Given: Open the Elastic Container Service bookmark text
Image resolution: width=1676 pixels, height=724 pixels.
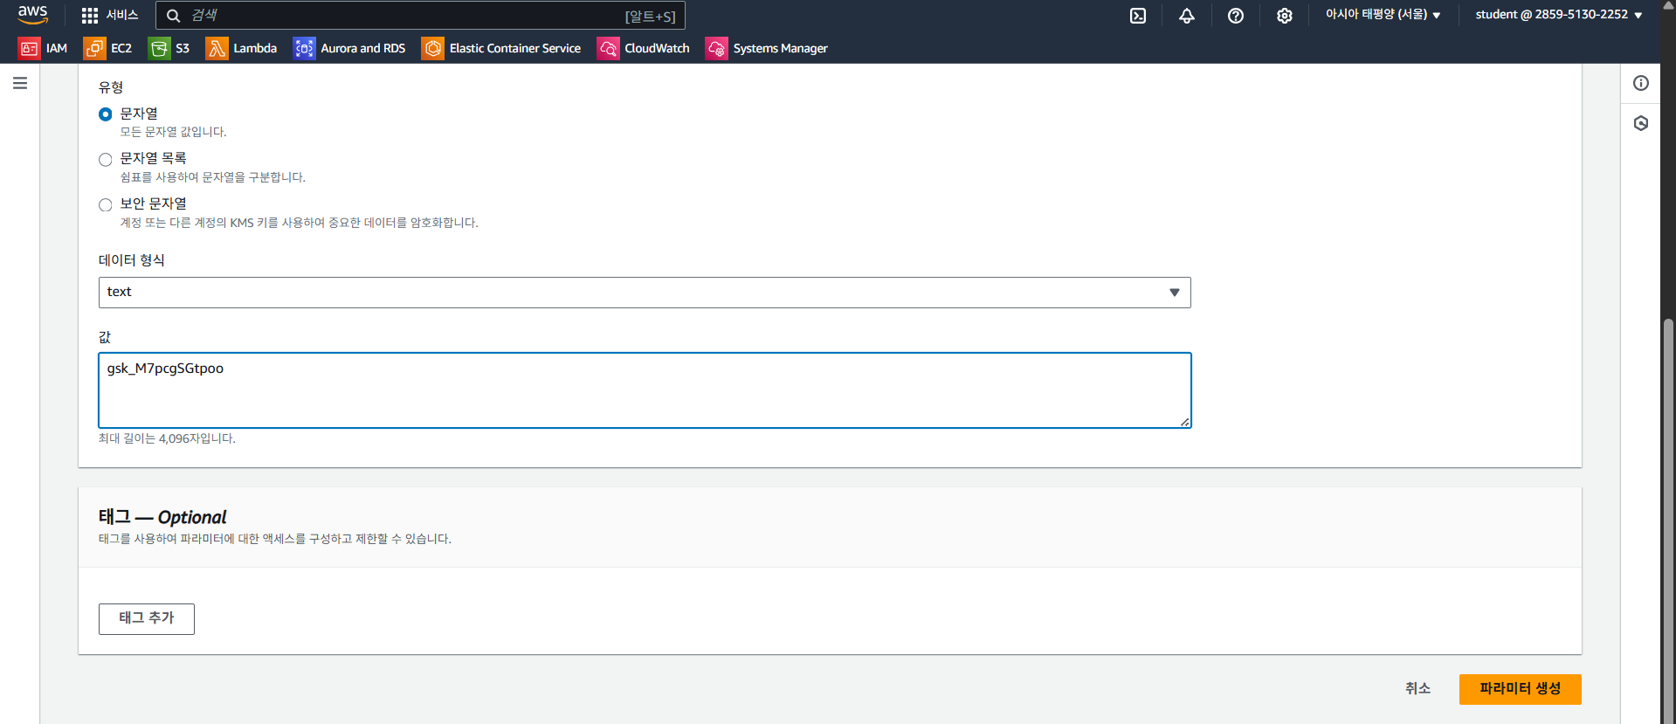Looking at the screenshot, I should pos(515,48).
